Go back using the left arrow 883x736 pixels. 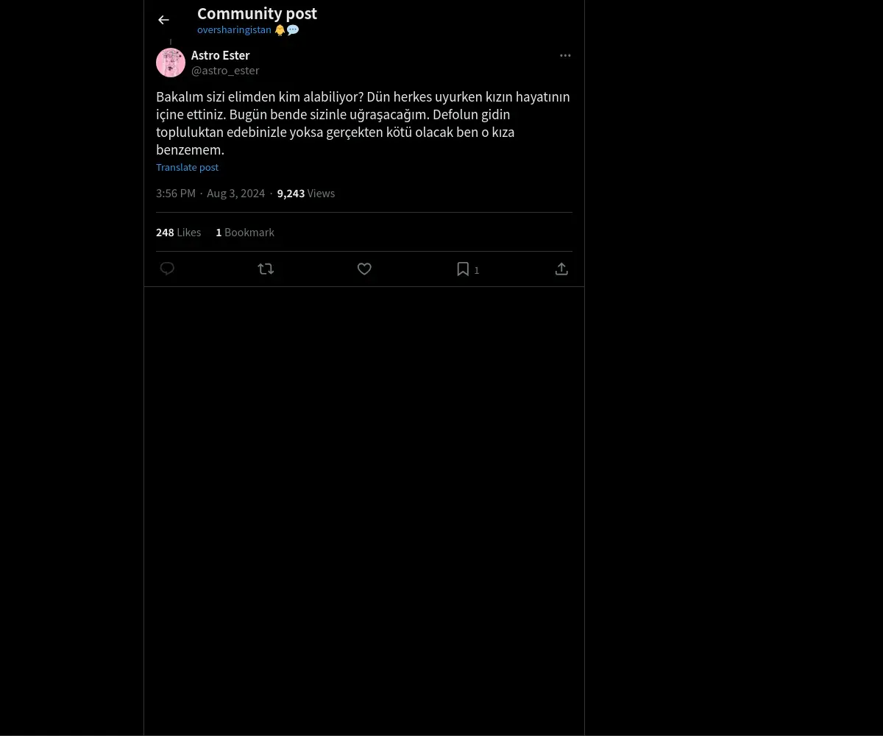(x=163, y=20)
